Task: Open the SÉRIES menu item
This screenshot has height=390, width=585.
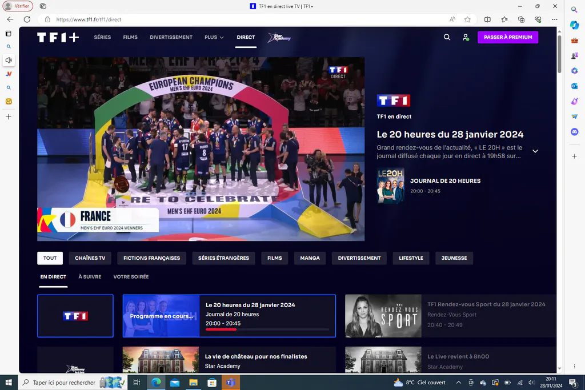Action: (102, 37)
